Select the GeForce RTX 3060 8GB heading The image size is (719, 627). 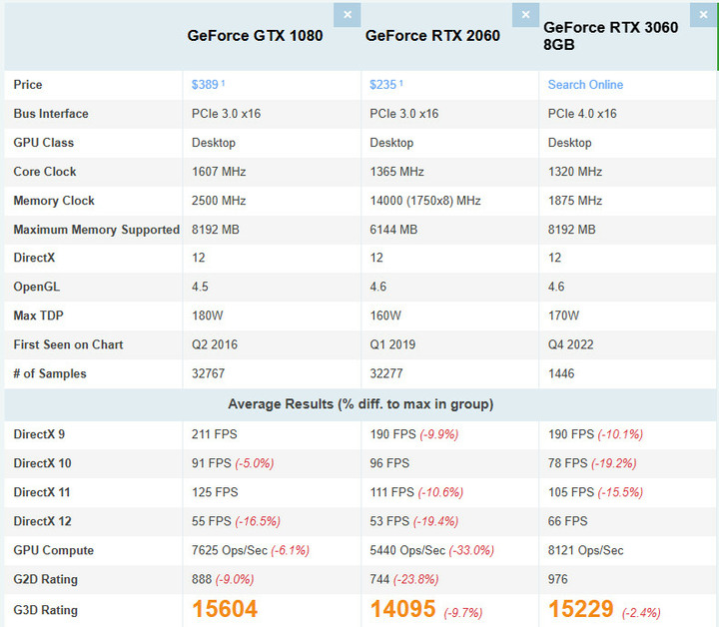pos(611,36)
